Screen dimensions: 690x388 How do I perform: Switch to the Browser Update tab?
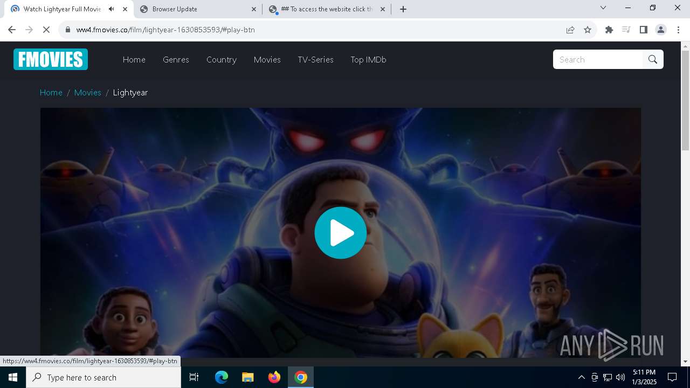pos(197,9)
